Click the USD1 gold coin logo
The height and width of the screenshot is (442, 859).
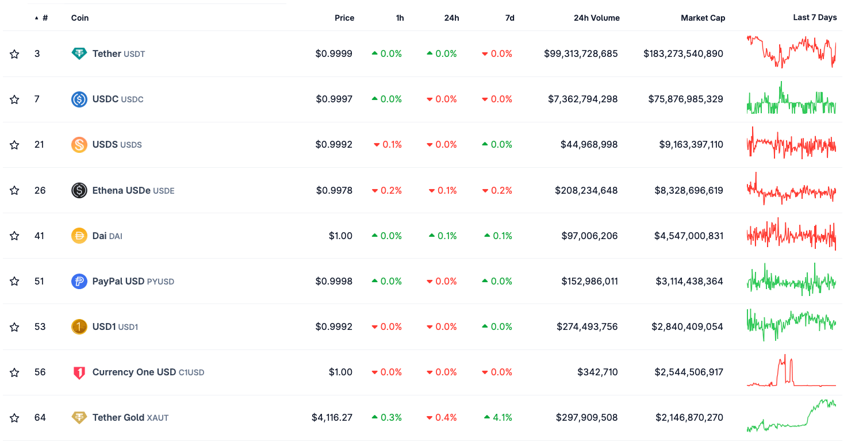click(x=79, y=326)
